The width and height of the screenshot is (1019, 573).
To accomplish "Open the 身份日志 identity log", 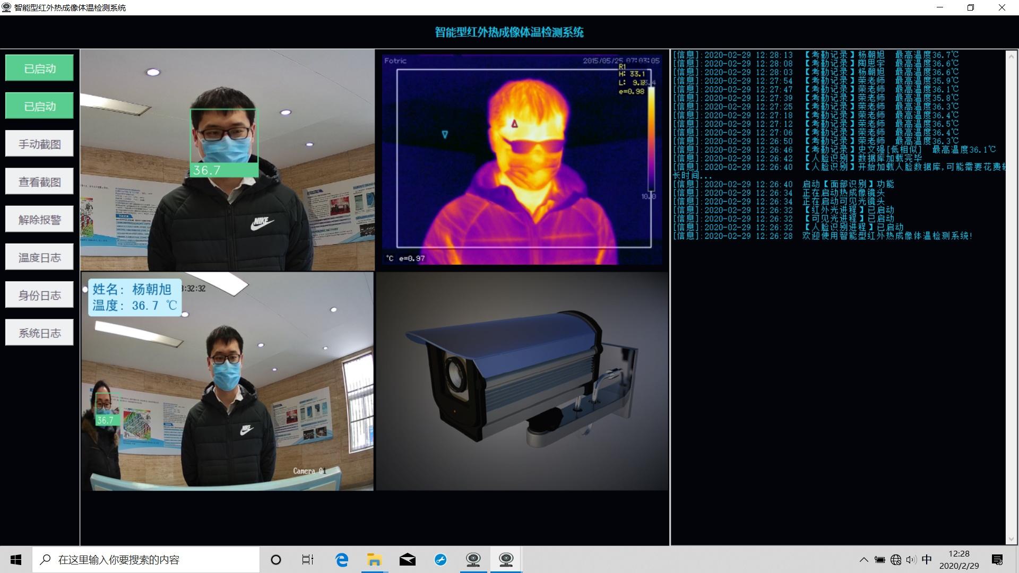I will point(39,295).
